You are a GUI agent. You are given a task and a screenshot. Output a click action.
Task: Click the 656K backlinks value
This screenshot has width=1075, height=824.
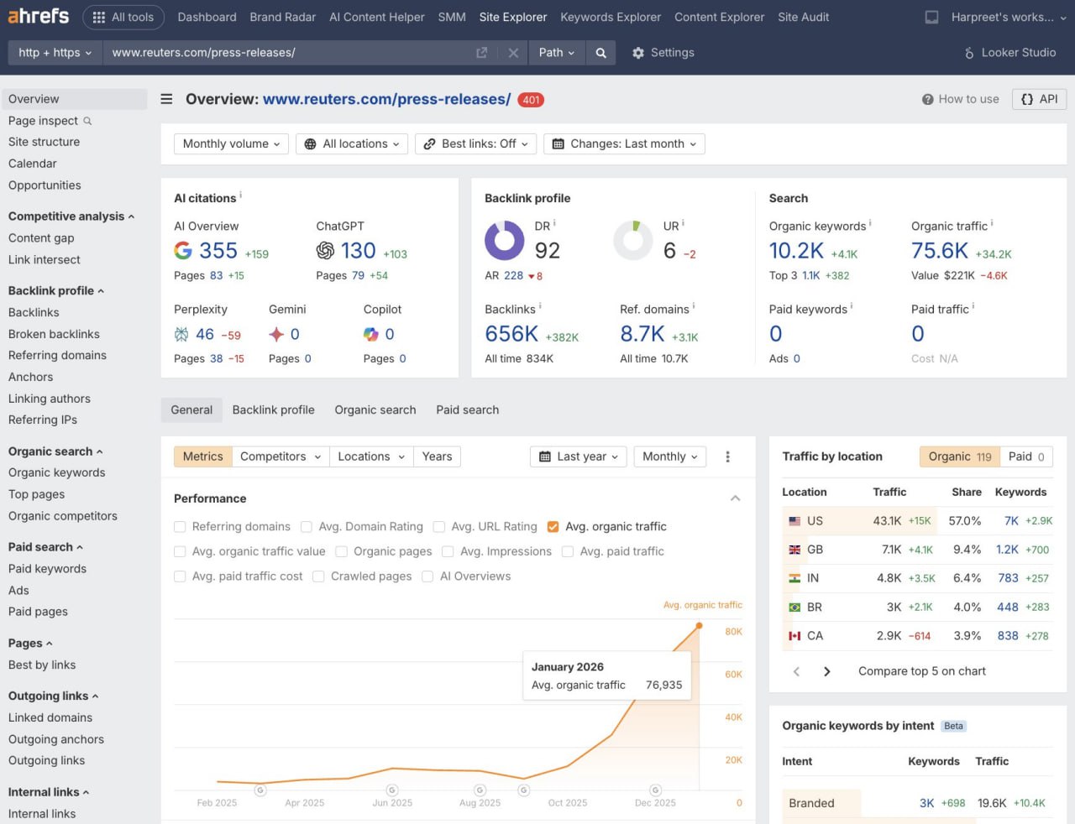tap(511, 334)
